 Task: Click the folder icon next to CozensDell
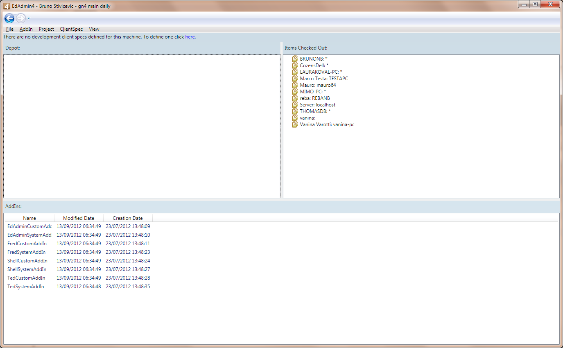295,66
